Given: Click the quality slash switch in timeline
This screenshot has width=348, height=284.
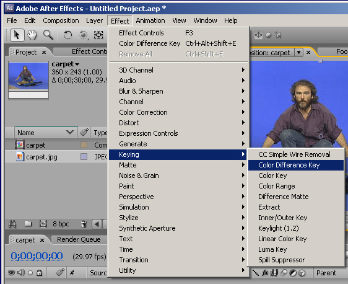Looking at the screenshot, I should (256, 273).
